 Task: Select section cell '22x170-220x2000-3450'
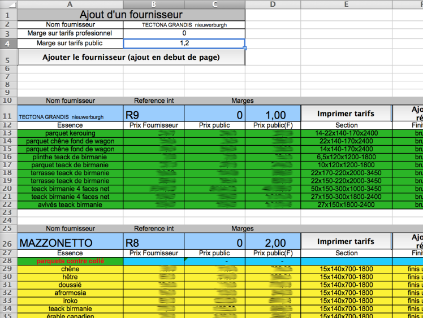pos(347,173)
